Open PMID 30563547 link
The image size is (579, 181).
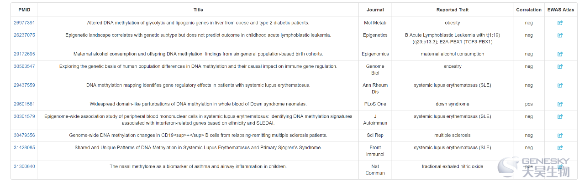tap(24, 66)
